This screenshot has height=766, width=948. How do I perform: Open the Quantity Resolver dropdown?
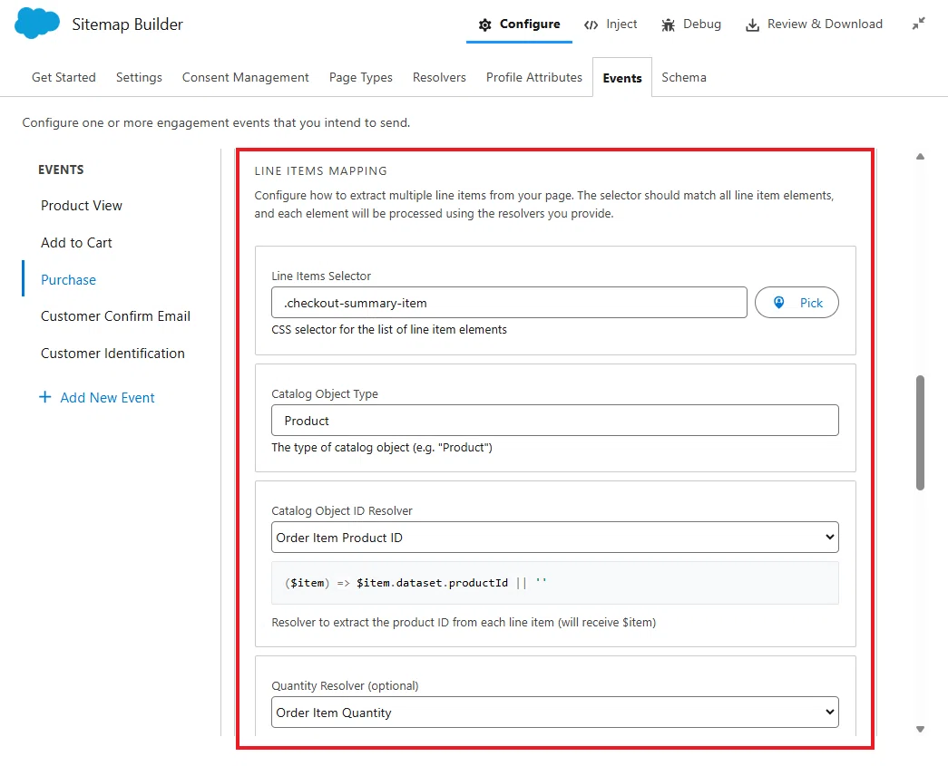coord(555,713)
